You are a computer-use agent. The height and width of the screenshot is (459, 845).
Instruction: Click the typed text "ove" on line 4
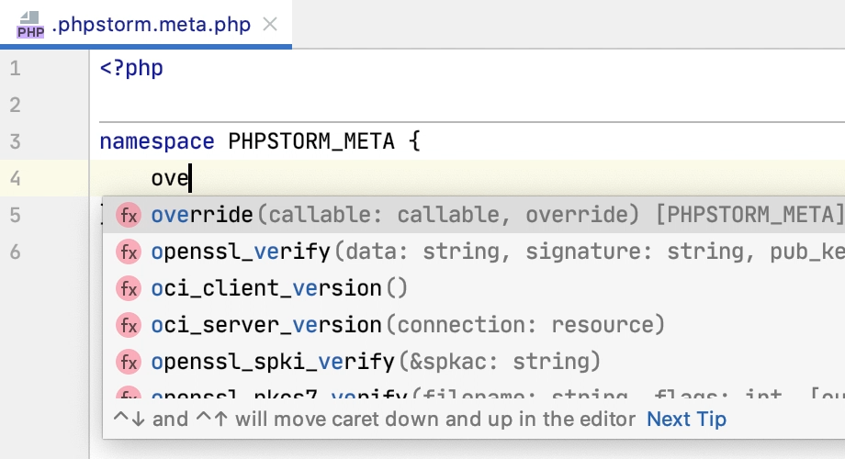[170, 179]
